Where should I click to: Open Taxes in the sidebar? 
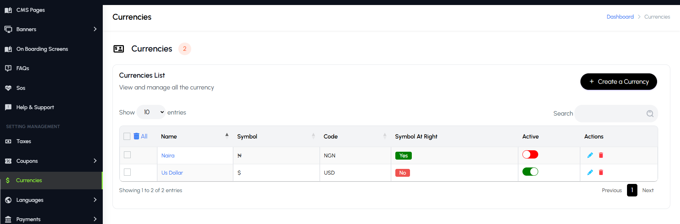coord(24,141)
